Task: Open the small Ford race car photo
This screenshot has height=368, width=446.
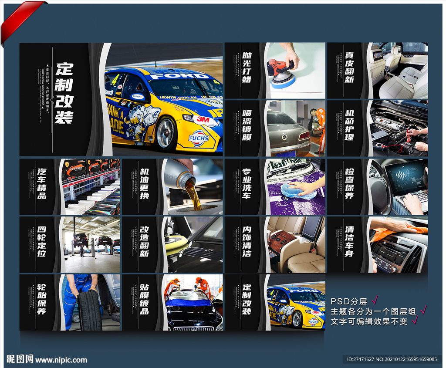Action: click(296, 303)
